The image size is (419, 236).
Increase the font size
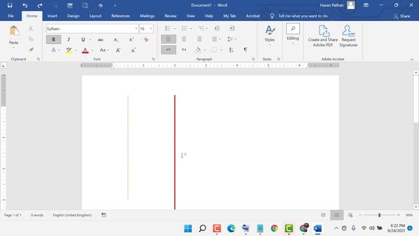(x=118, y=50)
